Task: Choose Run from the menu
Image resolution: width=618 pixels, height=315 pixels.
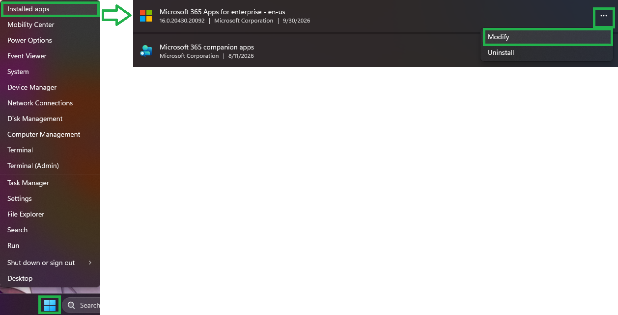Action: tap(50, 245)
